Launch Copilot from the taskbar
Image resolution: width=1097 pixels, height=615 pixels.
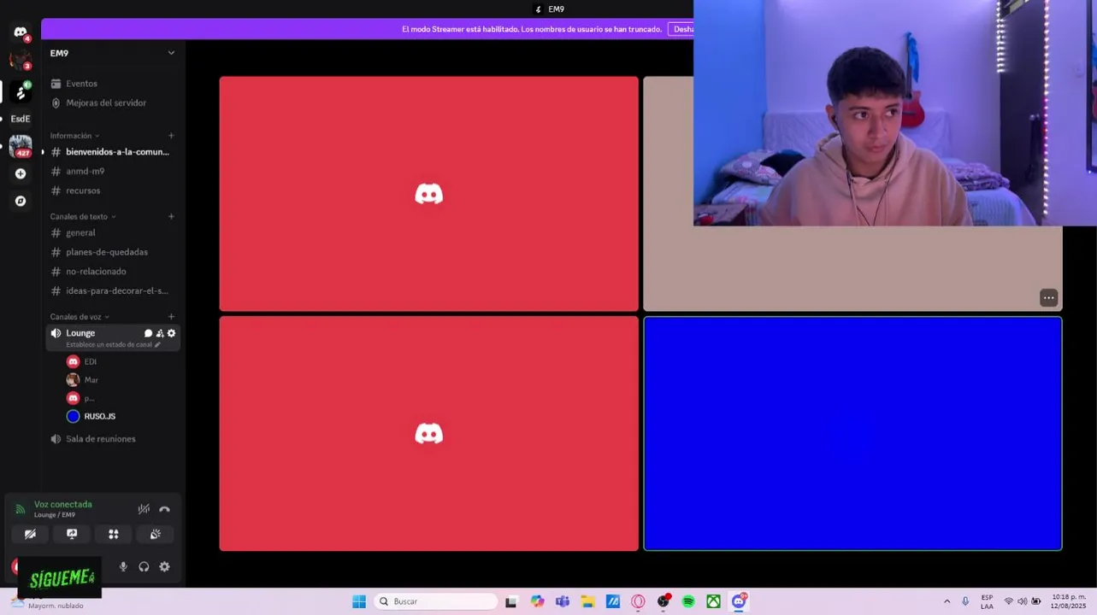(x=537, y=601)
